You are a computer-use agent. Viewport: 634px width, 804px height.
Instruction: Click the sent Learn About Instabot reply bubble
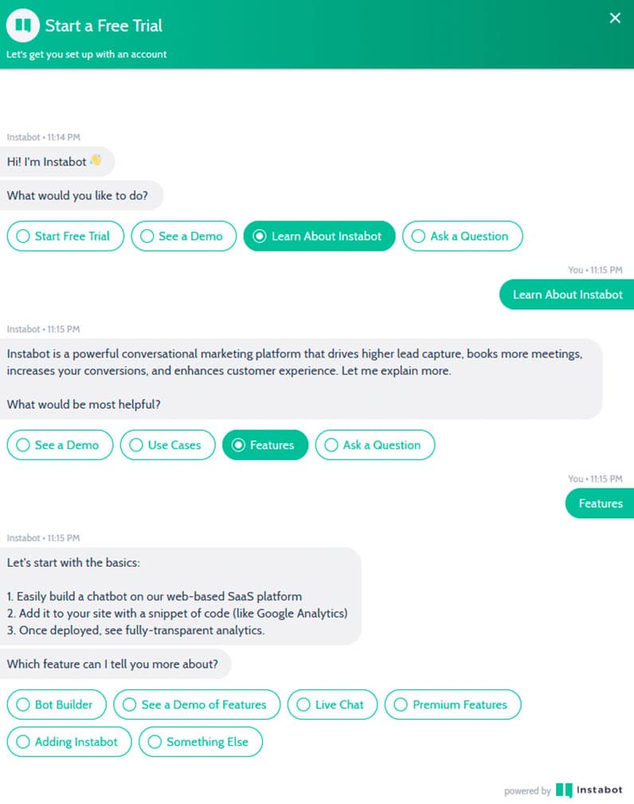[x=567, y=295]
